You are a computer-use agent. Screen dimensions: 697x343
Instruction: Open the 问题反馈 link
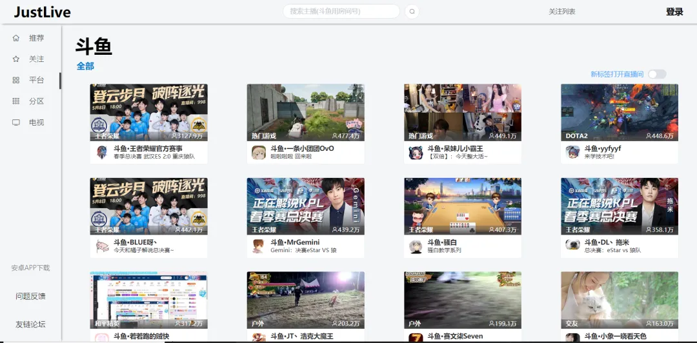31,297
